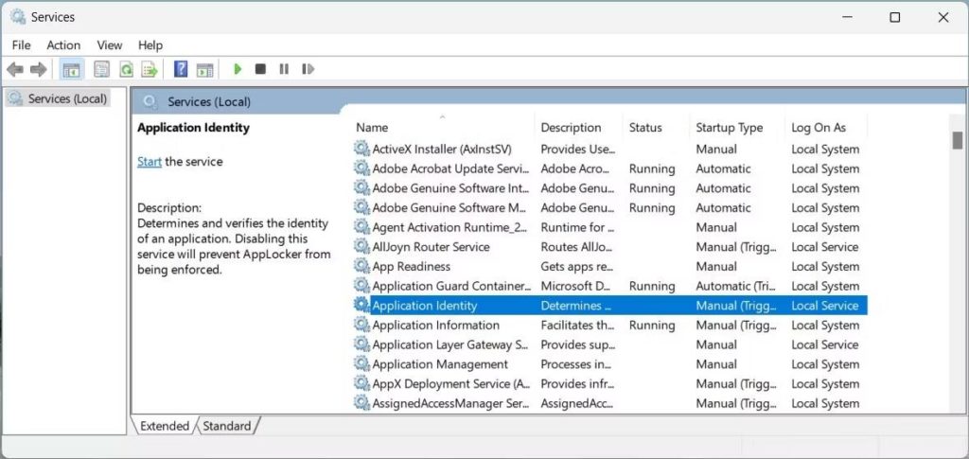Click the blue Help question mark icon
Image resolution: width=969 pixels, height=459 pixels.
(180, 69)
